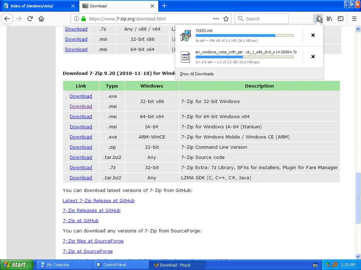The width and height of the screenshot is (361, 270).
Task: Click top table 64-bit x64 .msi Download
Action: 76,49
